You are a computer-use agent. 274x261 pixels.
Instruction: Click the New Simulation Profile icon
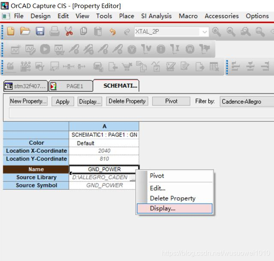[16, 49]
